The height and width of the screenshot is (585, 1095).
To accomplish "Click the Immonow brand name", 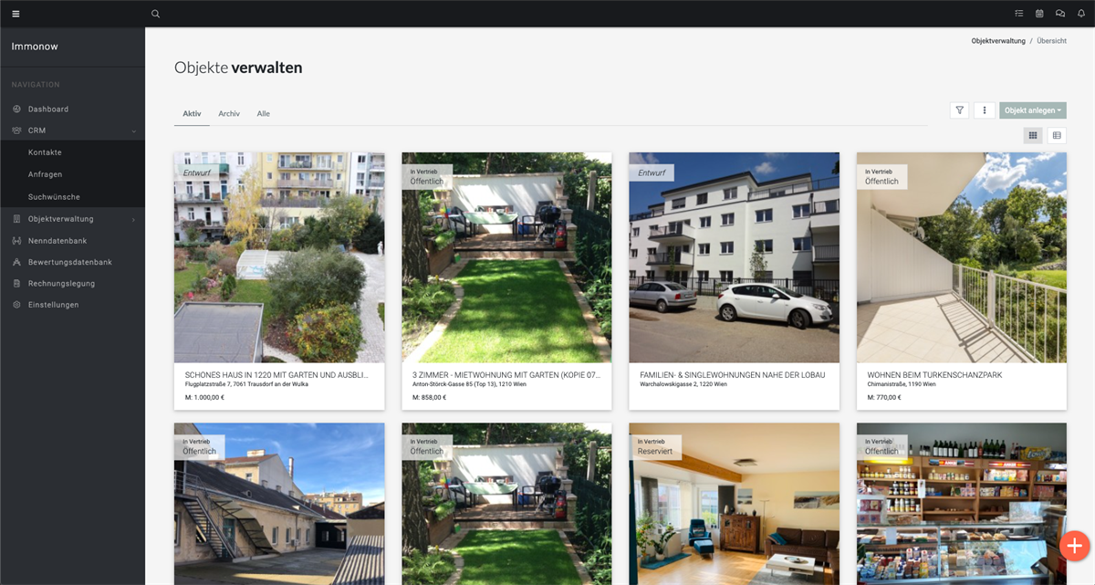I will click(35, 47).
